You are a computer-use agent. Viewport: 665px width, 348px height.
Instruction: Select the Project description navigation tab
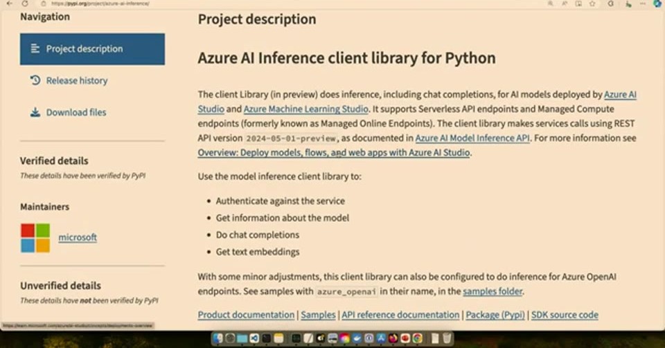click(92, 49)
